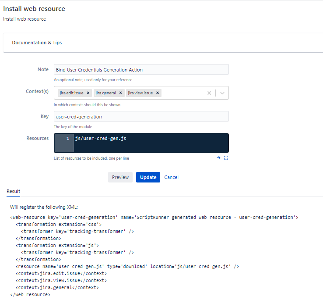Open the Context(s) dropdown arrow

[x=222, y=93]
